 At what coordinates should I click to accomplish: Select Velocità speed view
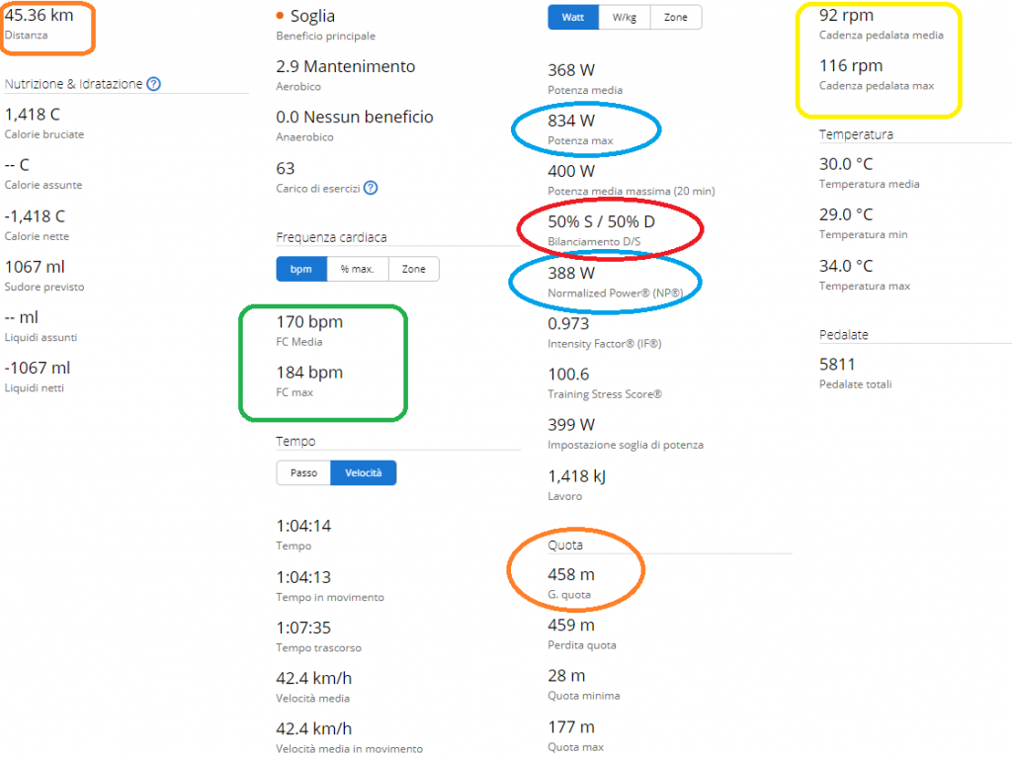[x=364, y=472]
